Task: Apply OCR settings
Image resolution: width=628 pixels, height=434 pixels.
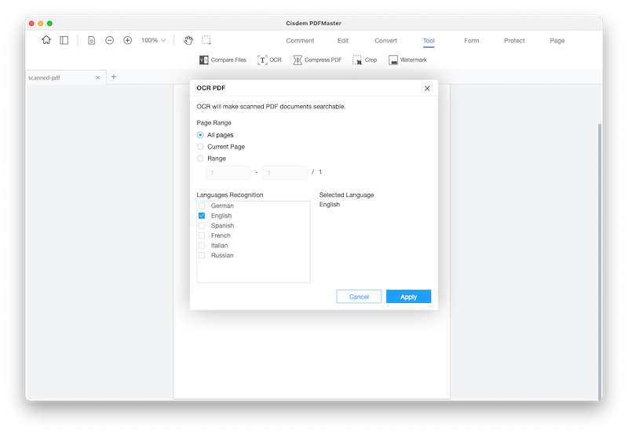Action: click(408, 297)
